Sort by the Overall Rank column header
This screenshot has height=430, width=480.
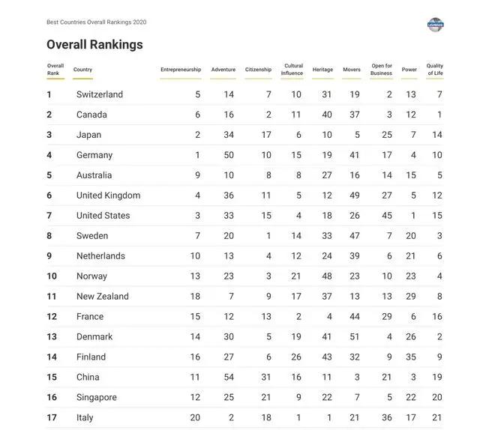[55, 70]
